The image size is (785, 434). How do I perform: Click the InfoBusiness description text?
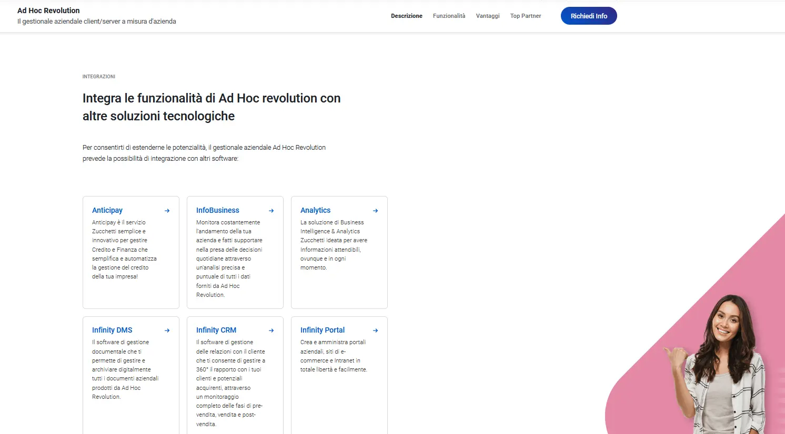pyautogui.click(x=229, y=259)
